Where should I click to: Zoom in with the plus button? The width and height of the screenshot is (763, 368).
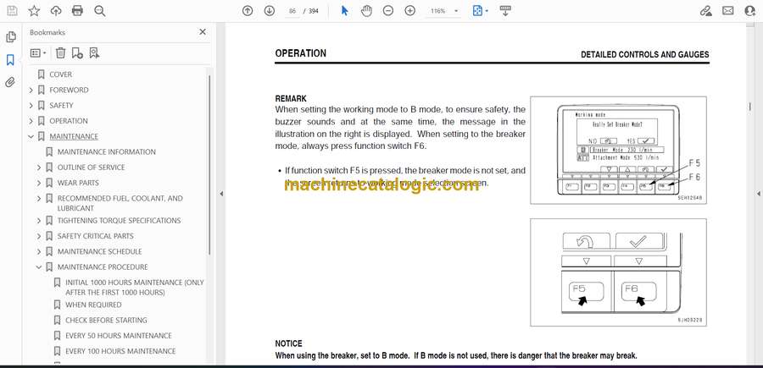(x=409, y=11)
